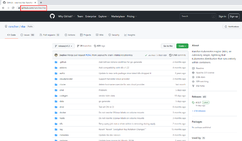242x141 pixels.
Task: Switch to the Security tab
Action: pyautogui.click(x=114, y=35)
